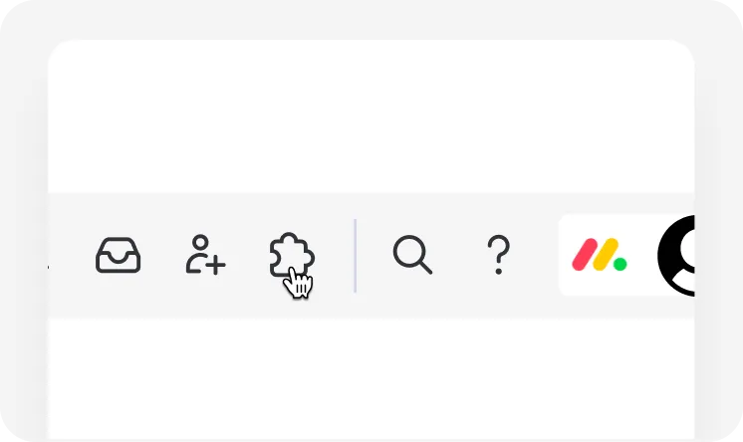Open the products switcher beside avatar

click(600, 255)
